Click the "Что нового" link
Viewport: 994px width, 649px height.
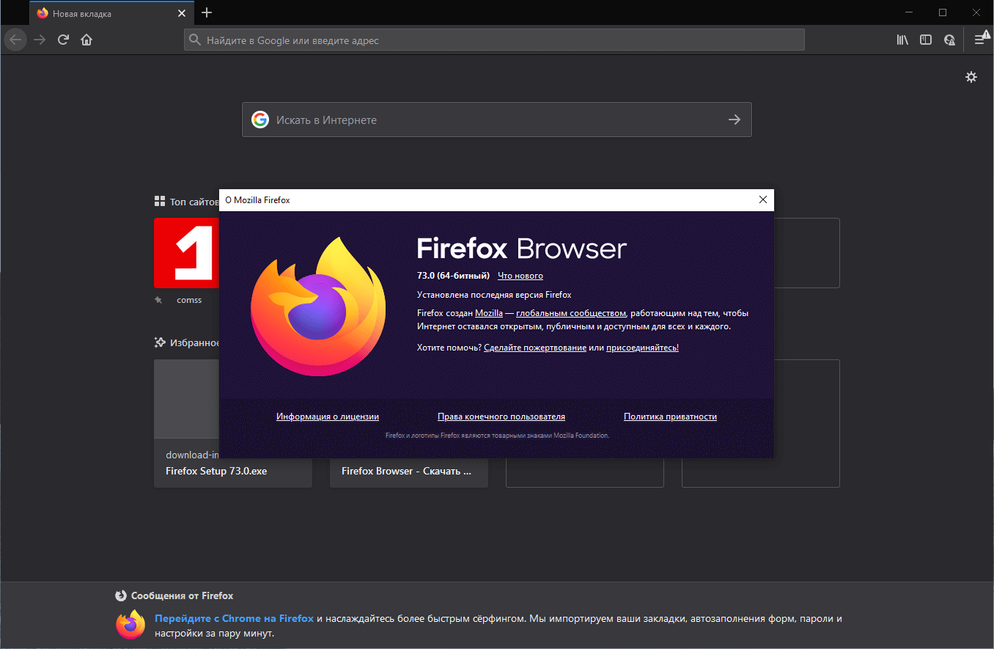click(x=520, y=275)
